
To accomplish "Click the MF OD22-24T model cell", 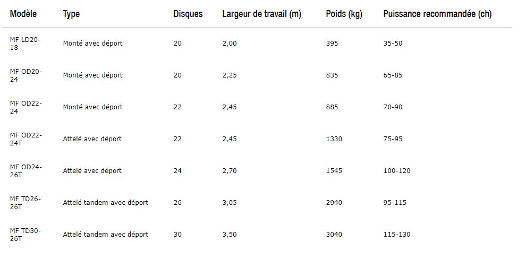I will pos(26,139).
